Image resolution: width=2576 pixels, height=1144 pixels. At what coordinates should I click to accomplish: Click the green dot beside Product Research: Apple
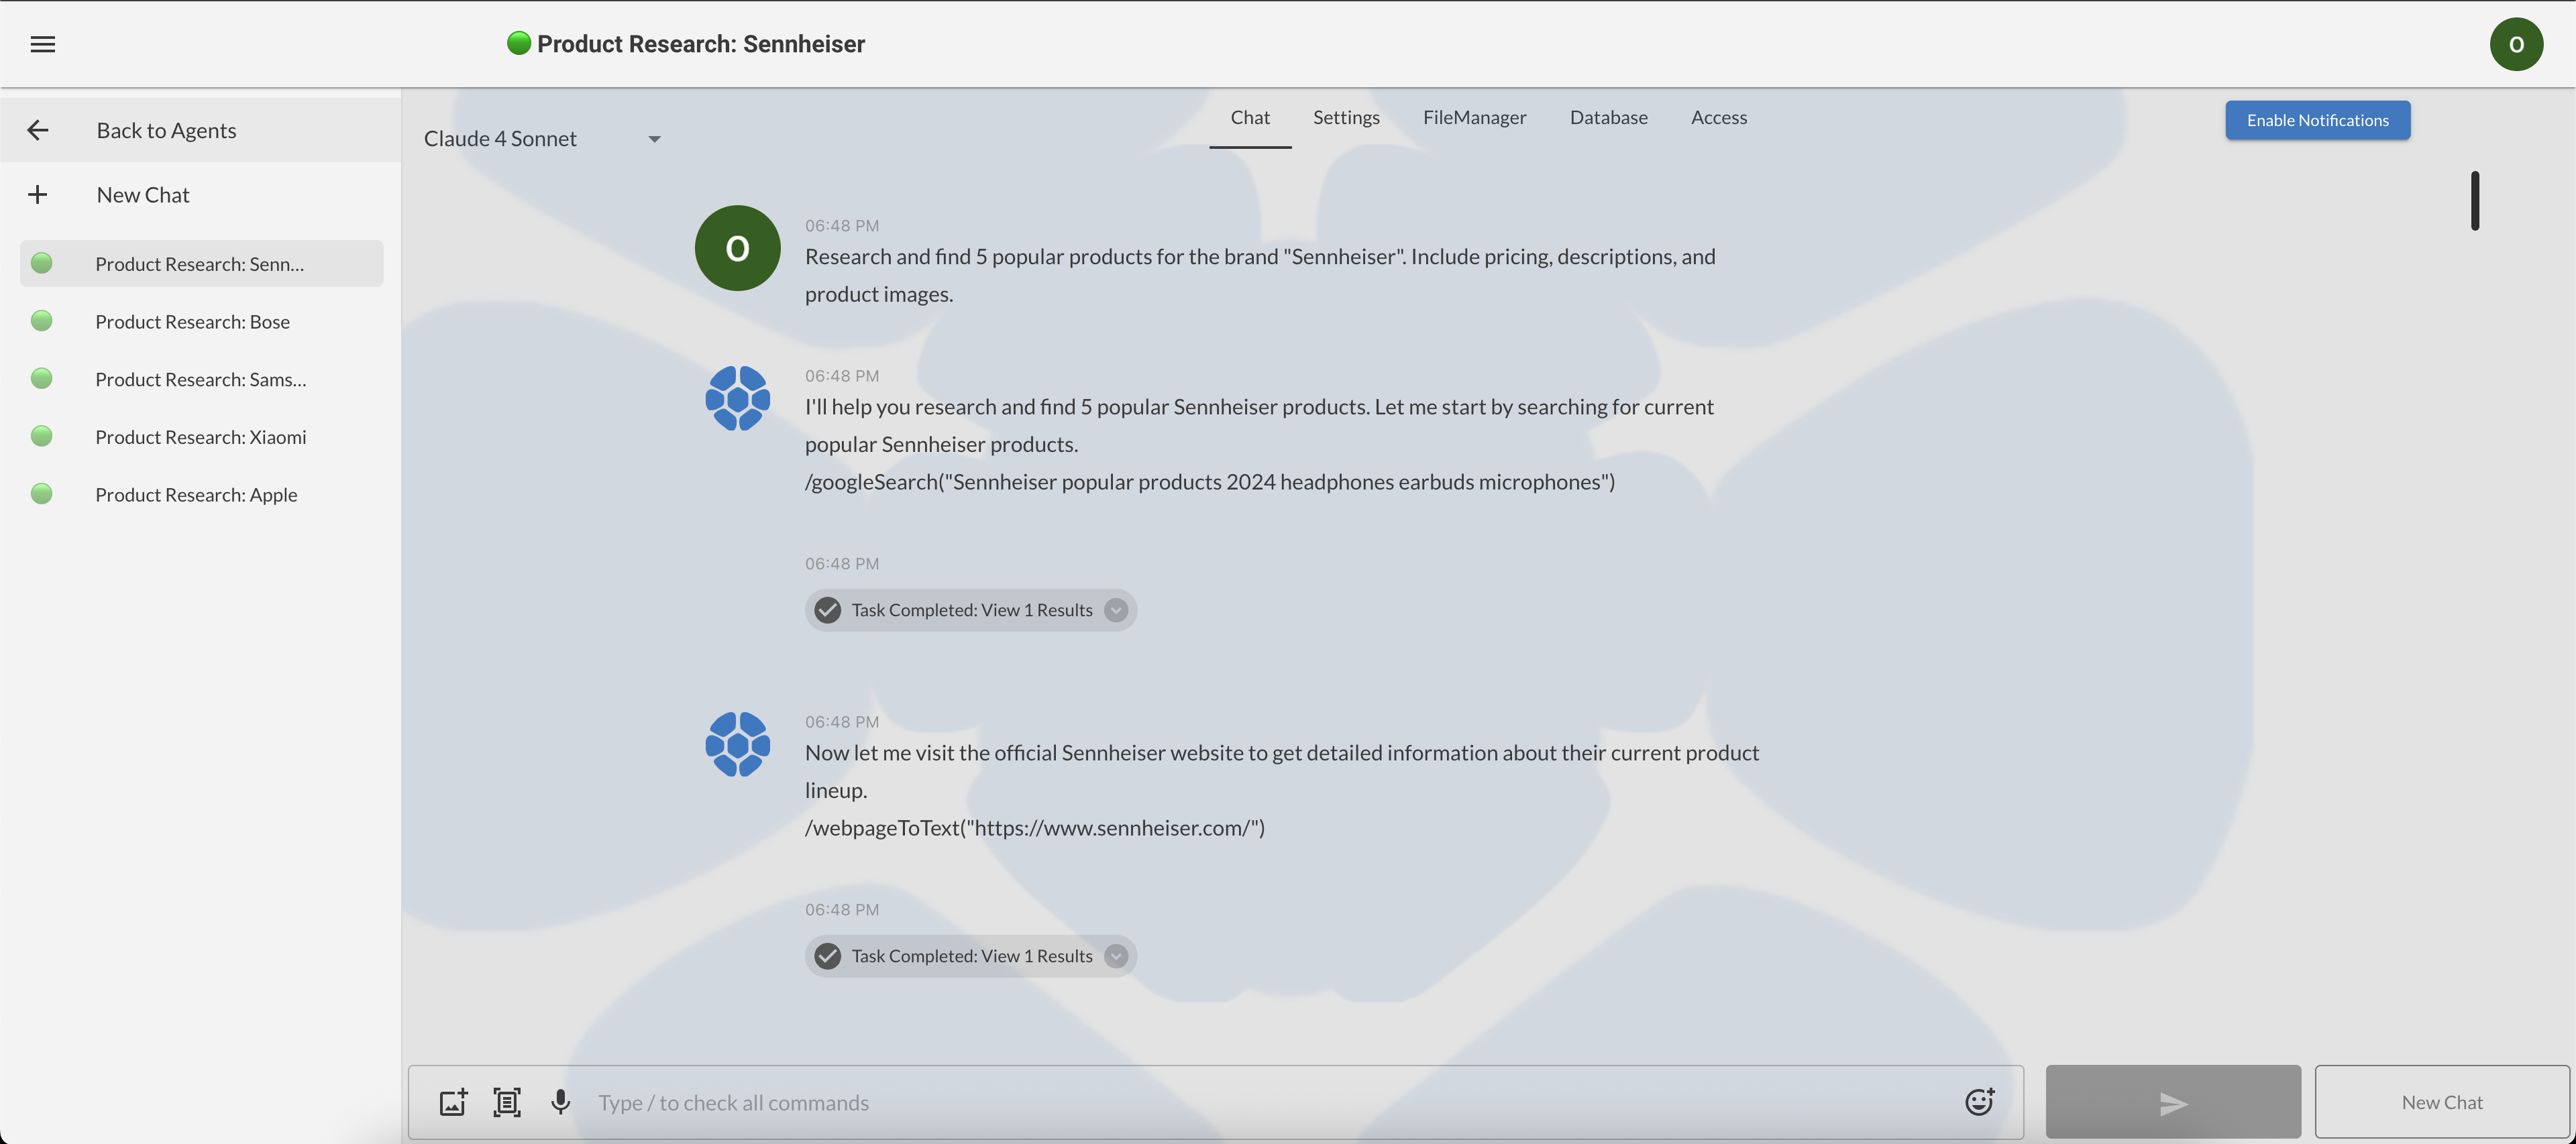click(x=41, y=494)
